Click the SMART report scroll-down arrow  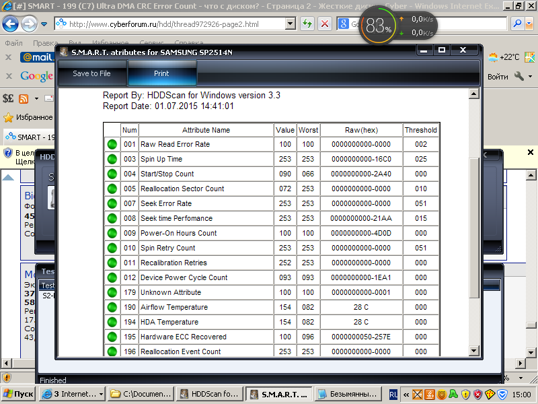click(474, 351)
